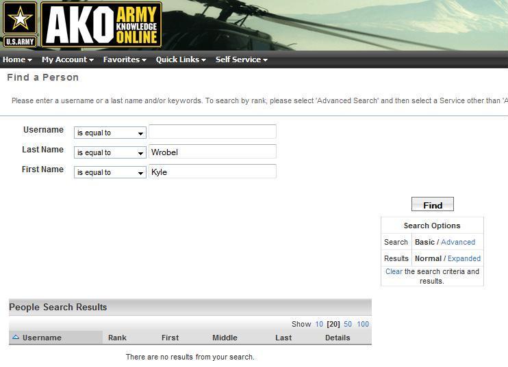Screen dimensions: 508x367
Task: Click the Last Name field containing Wrobel
Action: click(212, 152)
